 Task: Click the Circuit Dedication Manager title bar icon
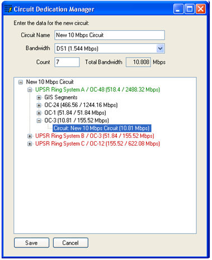tap(8, 9)
